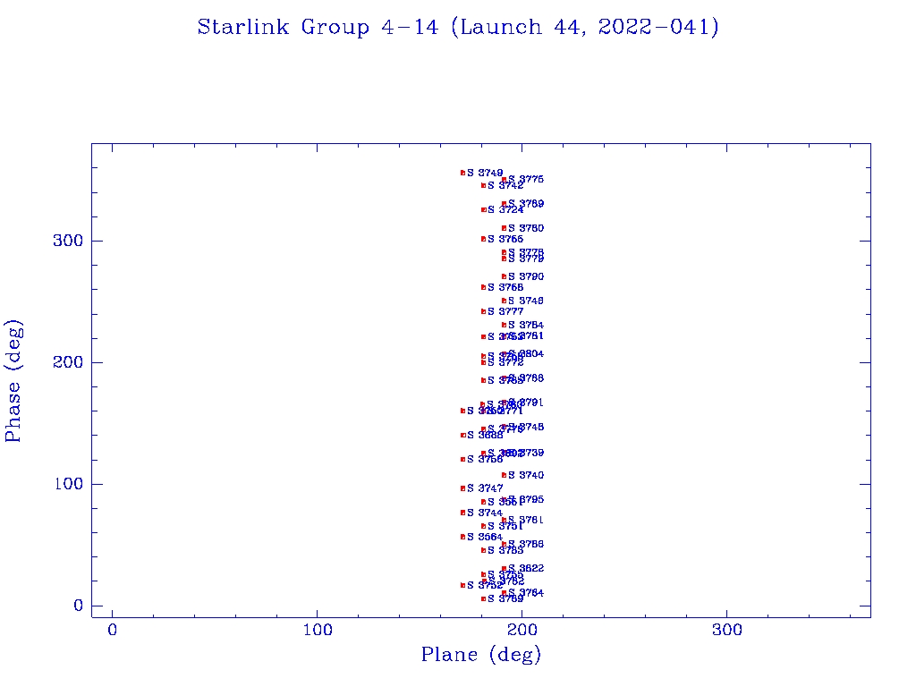Click the '200' tick label on Plane axis

(522, 630)
